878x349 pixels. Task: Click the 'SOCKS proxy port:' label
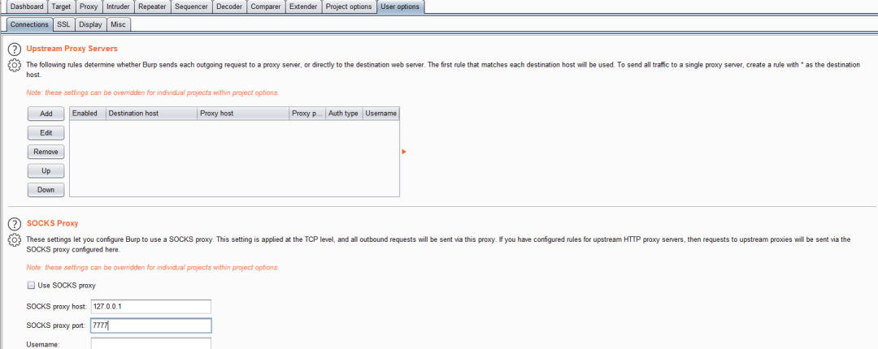click(56, 325)
